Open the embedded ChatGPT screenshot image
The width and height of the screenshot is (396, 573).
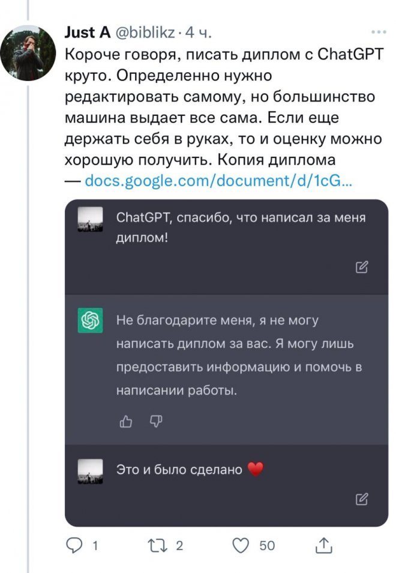226,363
